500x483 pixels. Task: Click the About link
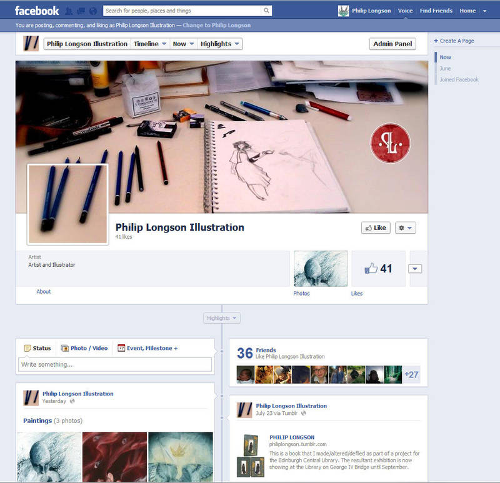pos(43,291)
